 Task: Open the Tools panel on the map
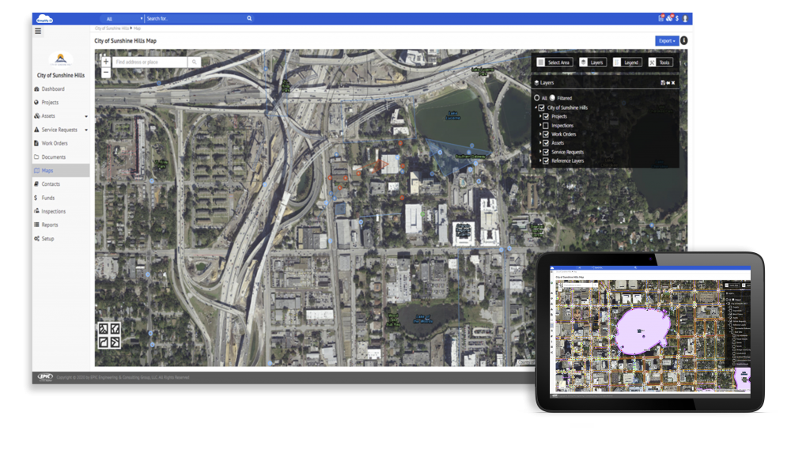click(x=660, y=62)
